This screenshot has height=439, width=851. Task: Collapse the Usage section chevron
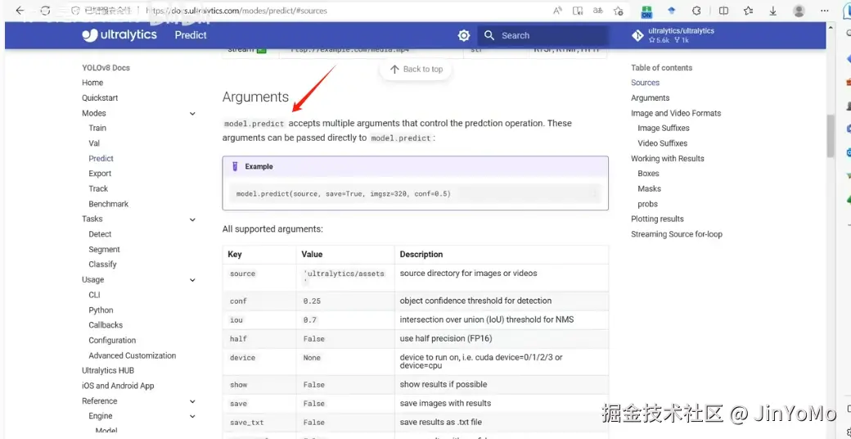pos(192,280)
